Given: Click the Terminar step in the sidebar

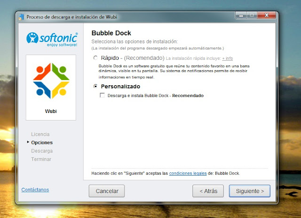Looking at the screenshot, I should point(41,159).
